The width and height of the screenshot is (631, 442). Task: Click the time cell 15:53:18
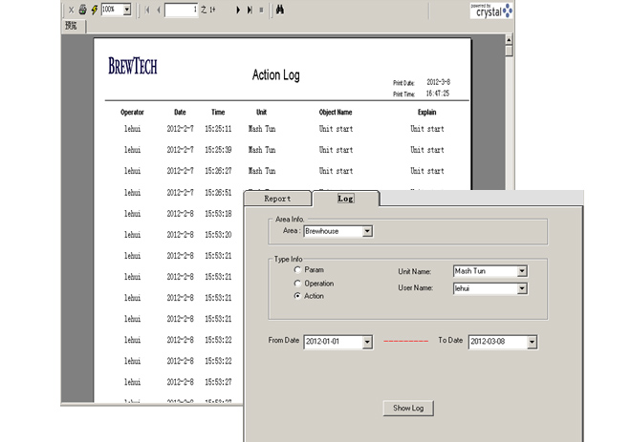coord(218,214)
